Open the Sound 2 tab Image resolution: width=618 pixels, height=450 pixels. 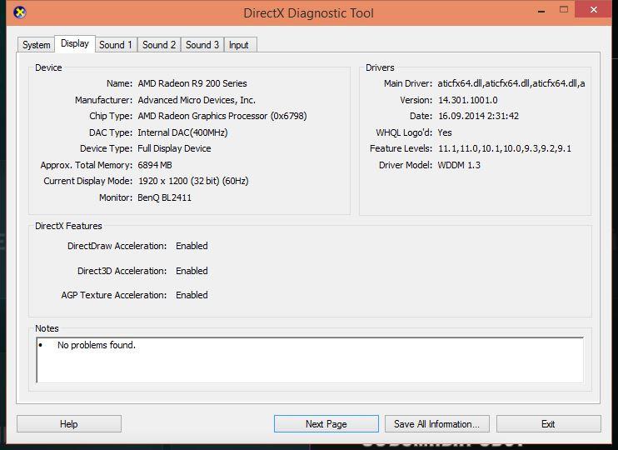click(159, 45)
